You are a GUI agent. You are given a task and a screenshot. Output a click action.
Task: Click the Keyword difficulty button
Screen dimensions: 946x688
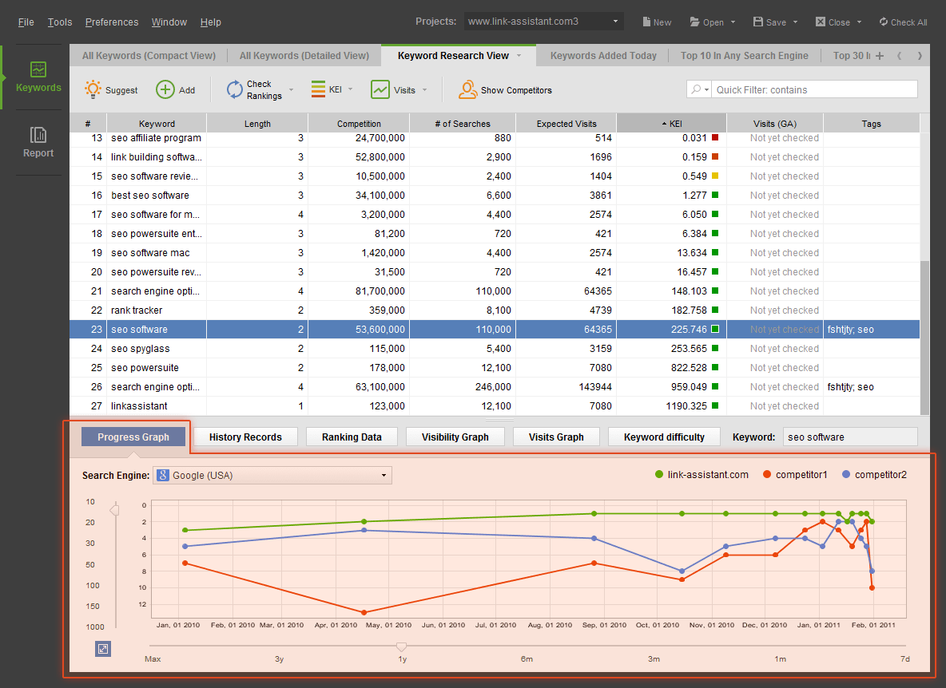664,437
